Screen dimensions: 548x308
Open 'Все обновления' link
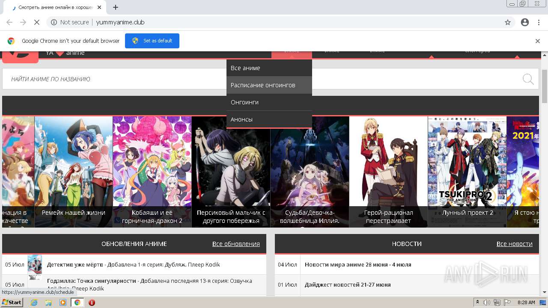point(236,244)
